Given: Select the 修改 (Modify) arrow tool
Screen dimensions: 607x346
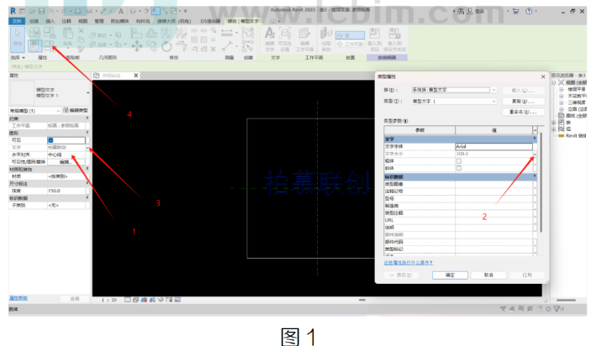Looking at the screenshot, I should (18, 39).
